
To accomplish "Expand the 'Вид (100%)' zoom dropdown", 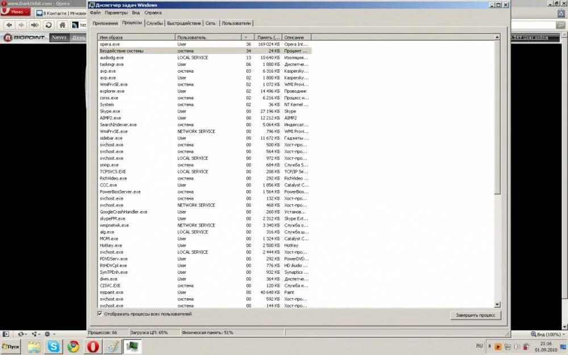I will [x=548, y=334].
